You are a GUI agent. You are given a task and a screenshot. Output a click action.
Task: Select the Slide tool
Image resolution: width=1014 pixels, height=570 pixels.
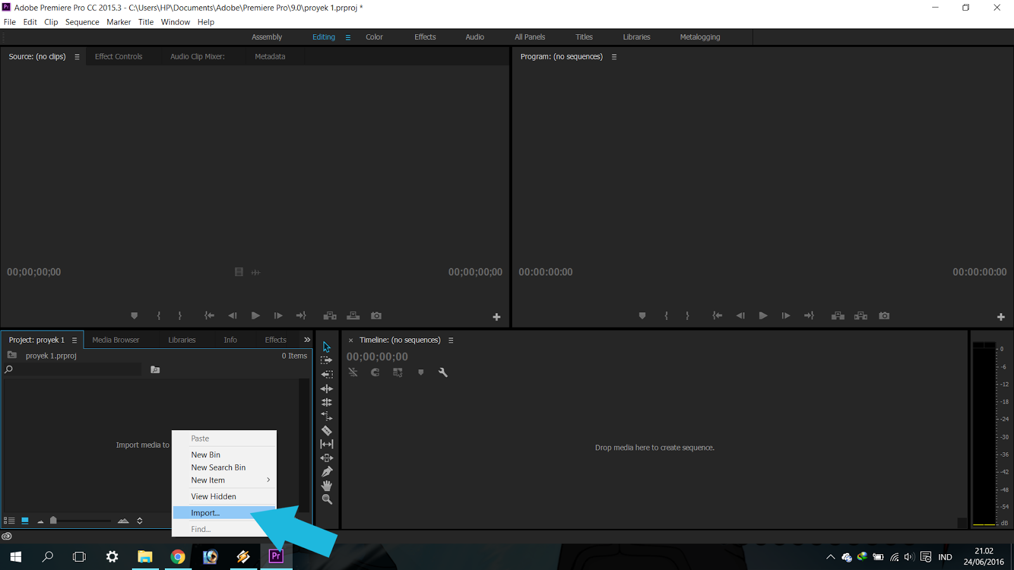pyautogui.click(x=326, y=458)
